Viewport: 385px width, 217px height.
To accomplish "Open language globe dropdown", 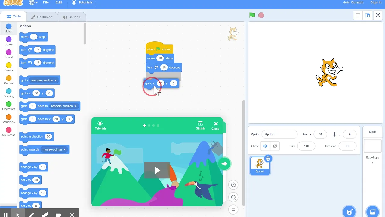I will [33, 2].
